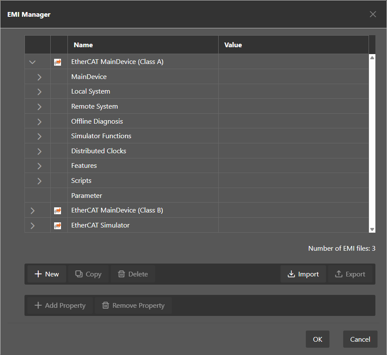Click the EtherCAT MainDevice (Class A) file icon
Screen dimensions: 387x355
click(58, 62)
